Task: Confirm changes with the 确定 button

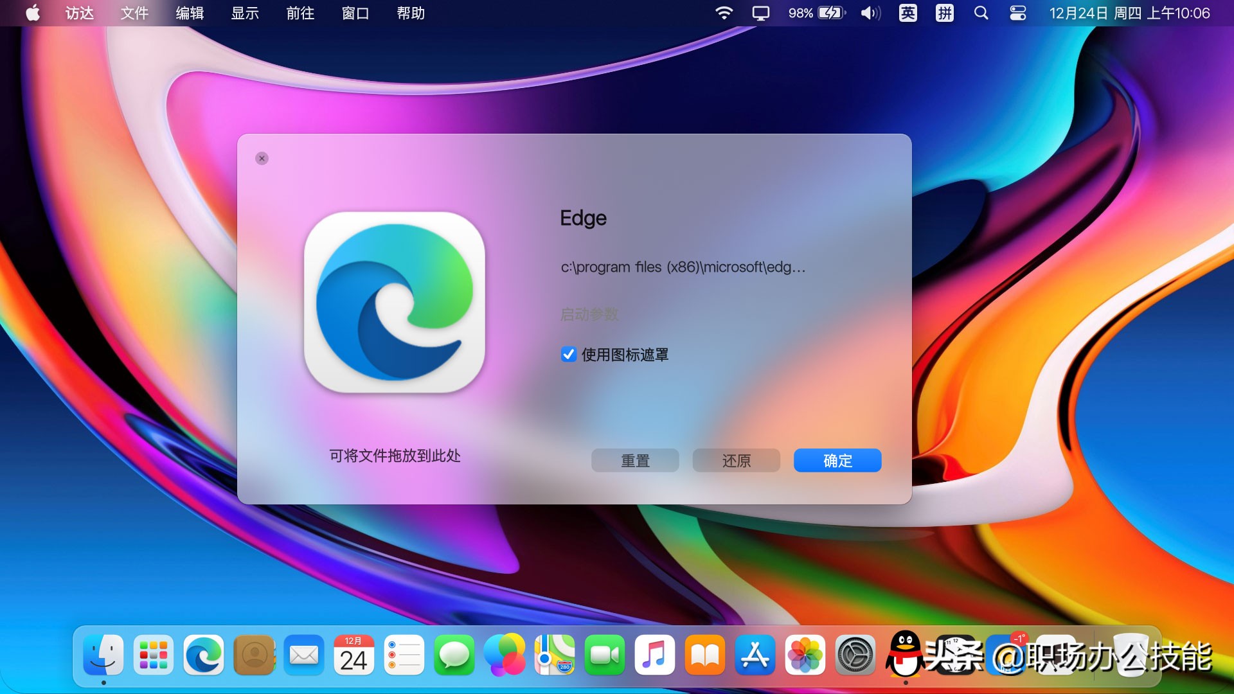Action: [x=837, y=460]
